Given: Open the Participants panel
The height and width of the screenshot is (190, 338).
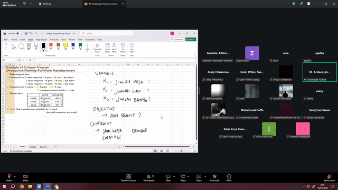Looking at the screenshot, I should [149, 178].
